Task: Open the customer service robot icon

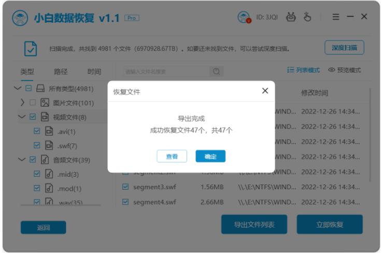Action: [291, 17]
